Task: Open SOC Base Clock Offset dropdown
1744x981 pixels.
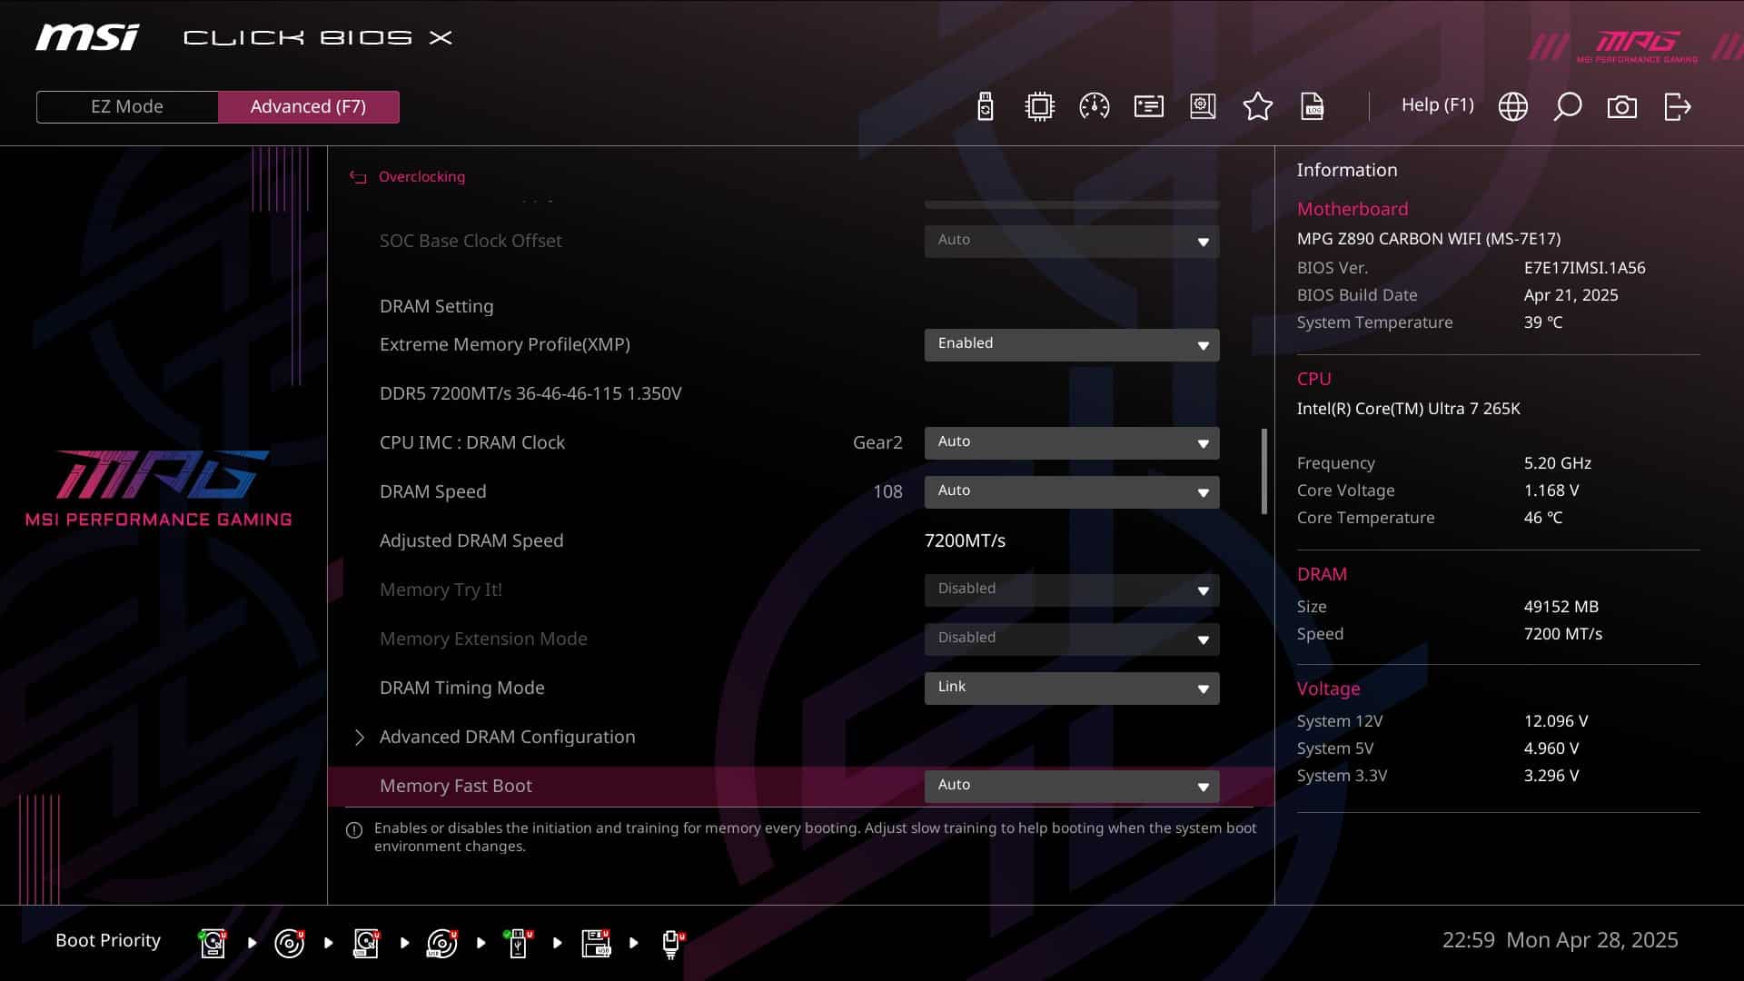Action: click(x=1072, y=241)
